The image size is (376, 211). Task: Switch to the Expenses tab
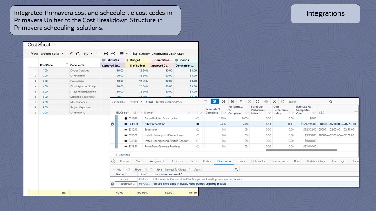point(177,161)
